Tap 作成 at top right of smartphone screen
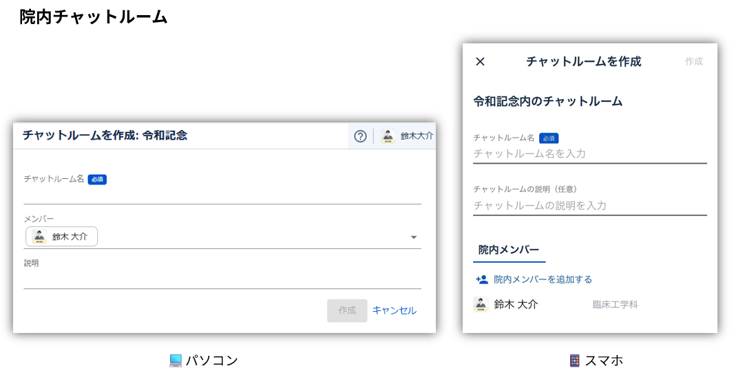734x377 pixels. click(x=694, y=61)
